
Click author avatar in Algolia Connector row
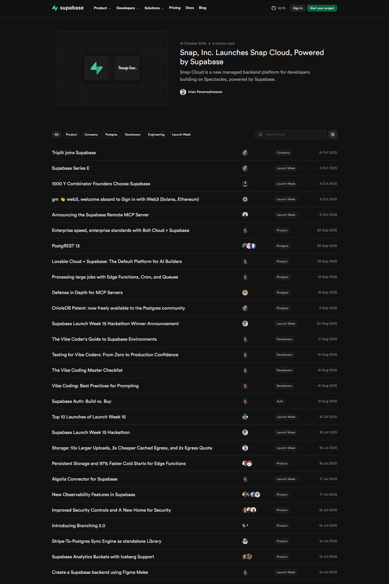pyautogui.click(x=245, y=479)
